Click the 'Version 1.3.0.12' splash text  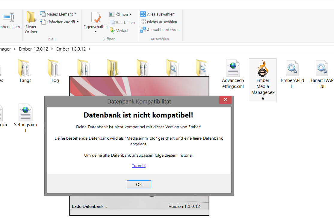tap(184, 206)
